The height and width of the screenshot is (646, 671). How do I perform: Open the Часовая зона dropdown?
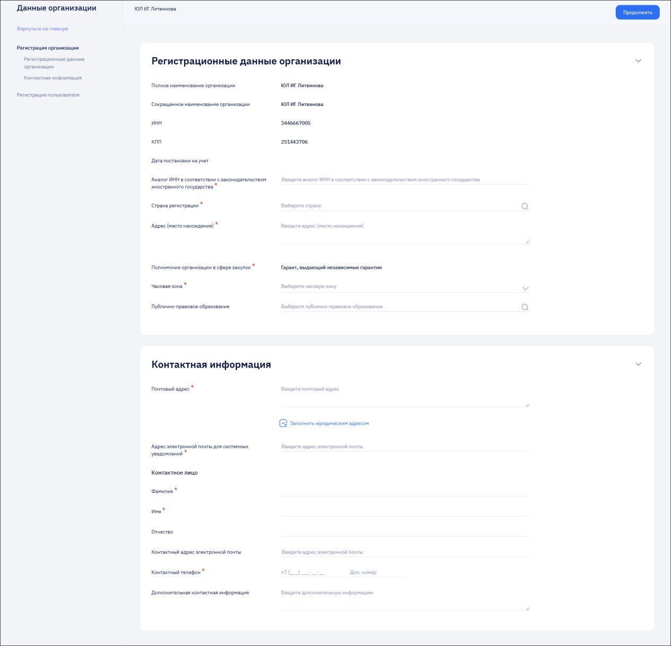pyautogui.click(x=405, y=286)
